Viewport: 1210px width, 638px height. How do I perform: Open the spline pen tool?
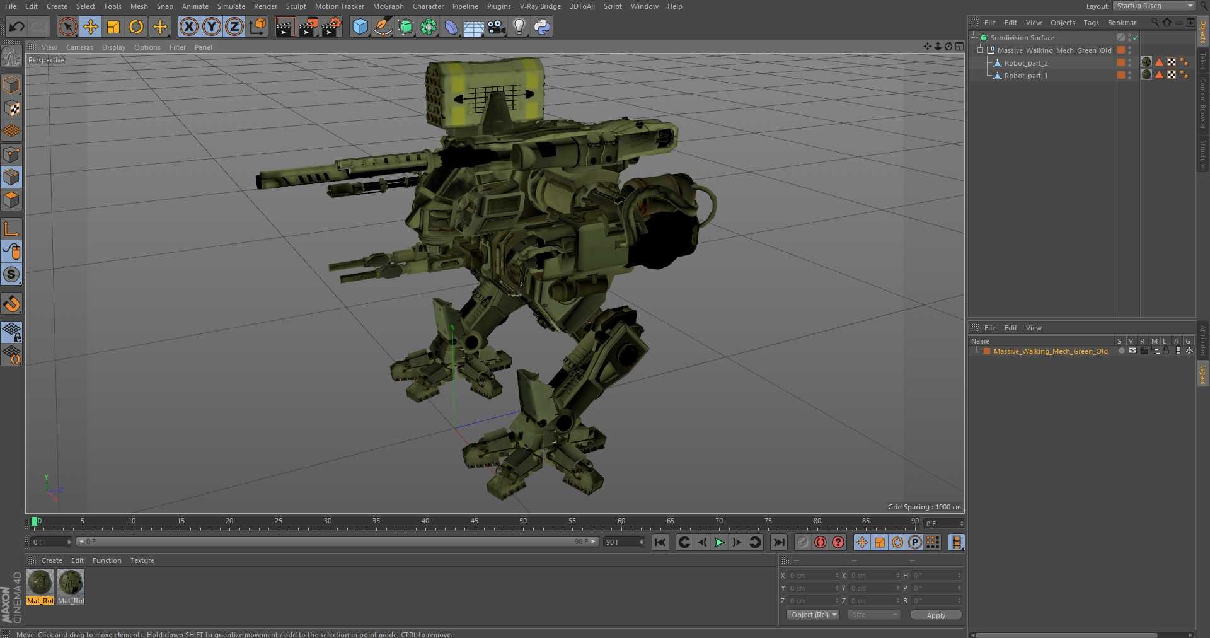click(383, 26)
